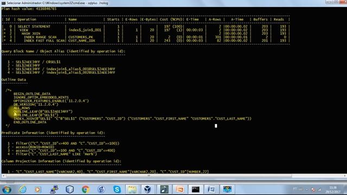Open the blue swirl taskbar application
347x195 pixels.
click(x=101, y=190)
